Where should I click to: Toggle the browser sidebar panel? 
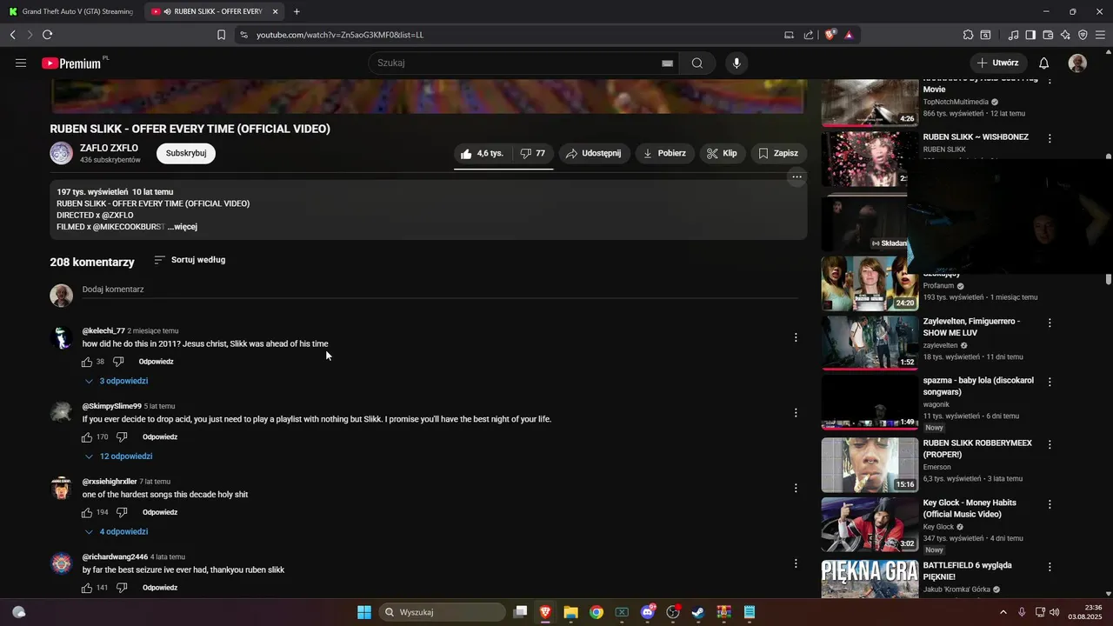(1030, 35)
